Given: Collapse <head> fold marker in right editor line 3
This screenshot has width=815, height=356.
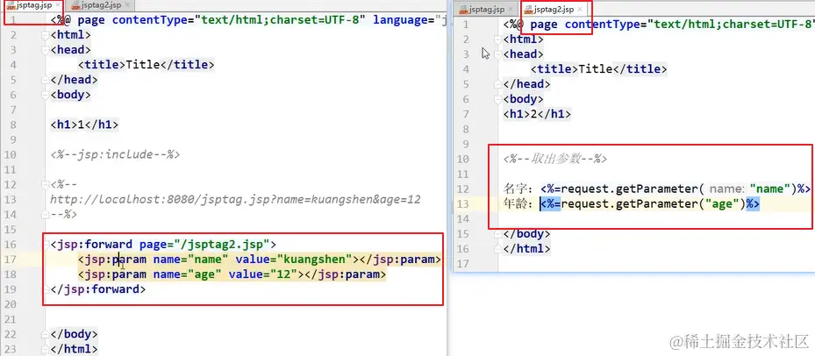Looking at the screenshot, I should (x=499, y=54).
